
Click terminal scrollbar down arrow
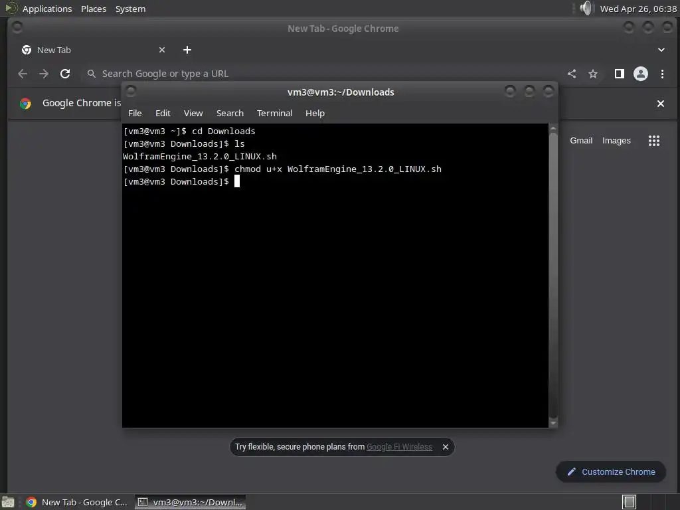pos(553,423)
